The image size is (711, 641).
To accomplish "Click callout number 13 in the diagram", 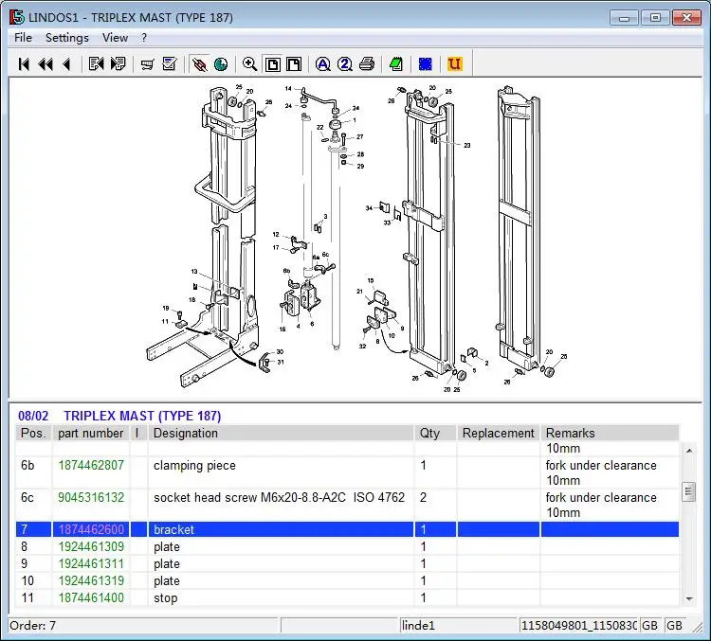I will [194, 272].
